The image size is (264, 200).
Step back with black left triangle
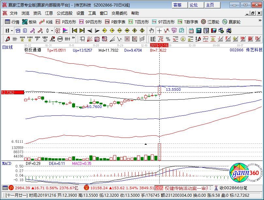[90, 31]
